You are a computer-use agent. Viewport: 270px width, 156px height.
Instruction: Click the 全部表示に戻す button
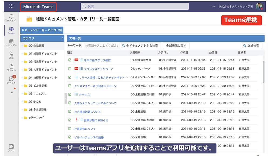tap(176, 46)
